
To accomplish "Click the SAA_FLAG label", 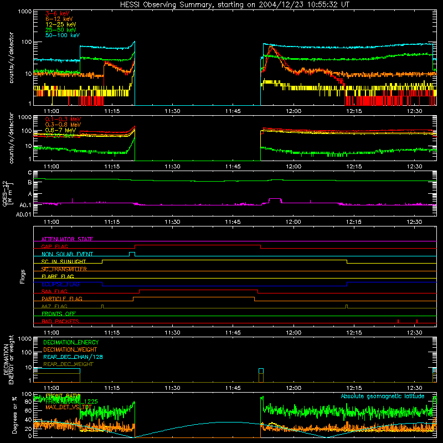I will click(x=54, y=291).
